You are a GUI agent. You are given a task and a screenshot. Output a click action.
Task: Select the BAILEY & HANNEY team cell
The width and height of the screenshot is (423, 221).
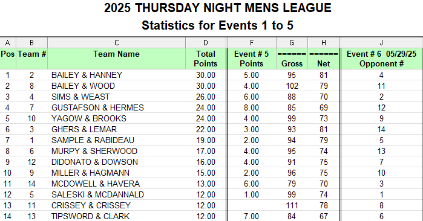[x=117, y=75]
